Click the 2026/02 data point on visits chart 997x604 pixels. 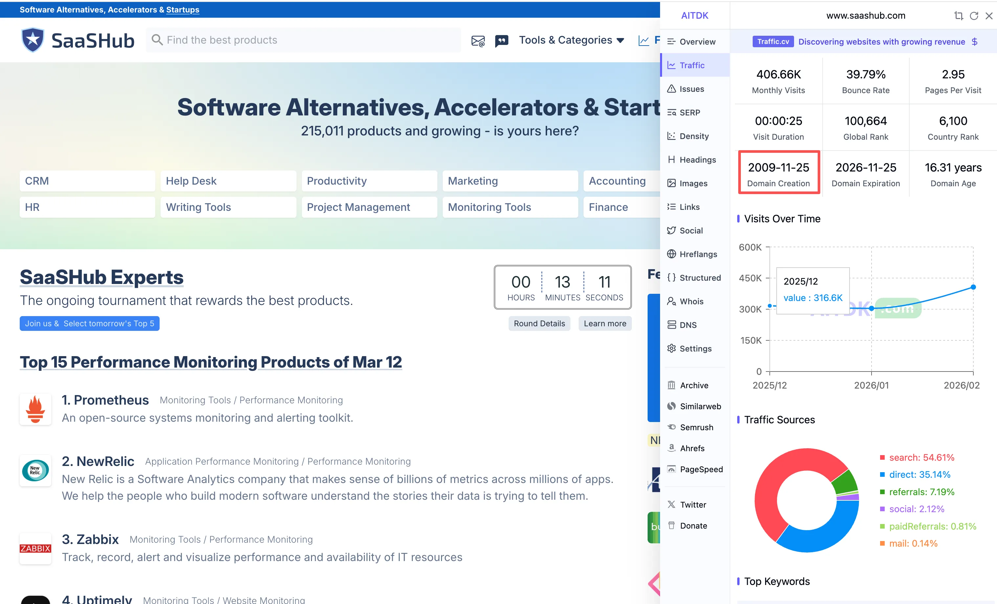pyautogui.click(x=973, y=287)
